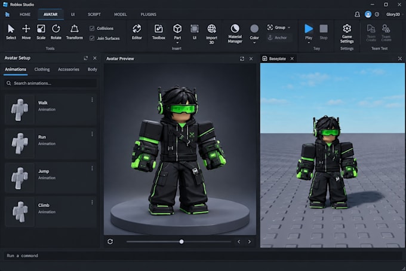Toggle the Join Surfaces checkbox
The width and height of the screenshot is (406, 271).
coord(92,38)
